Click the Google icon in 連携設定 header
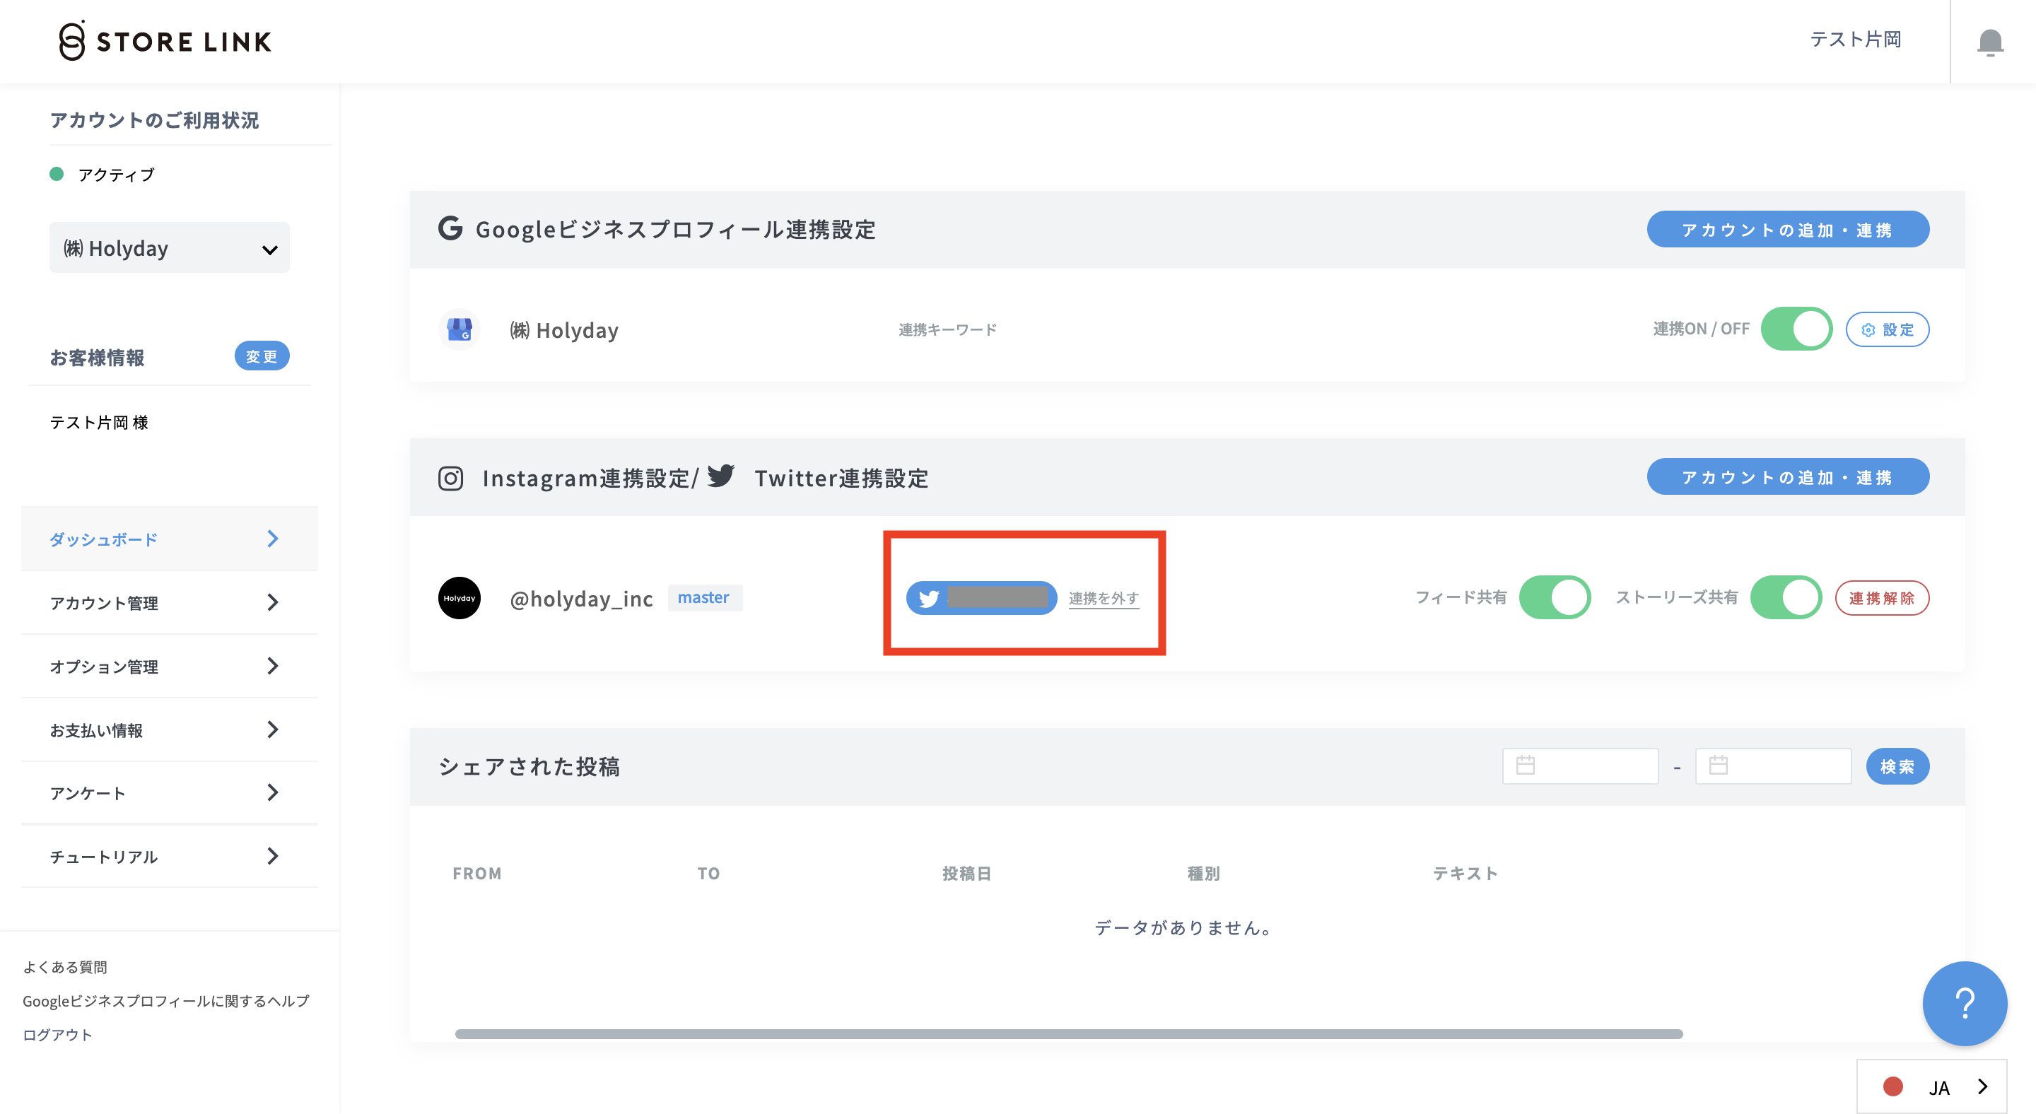This screenshot has height=1114, width=2036. [x=450, y=230]
